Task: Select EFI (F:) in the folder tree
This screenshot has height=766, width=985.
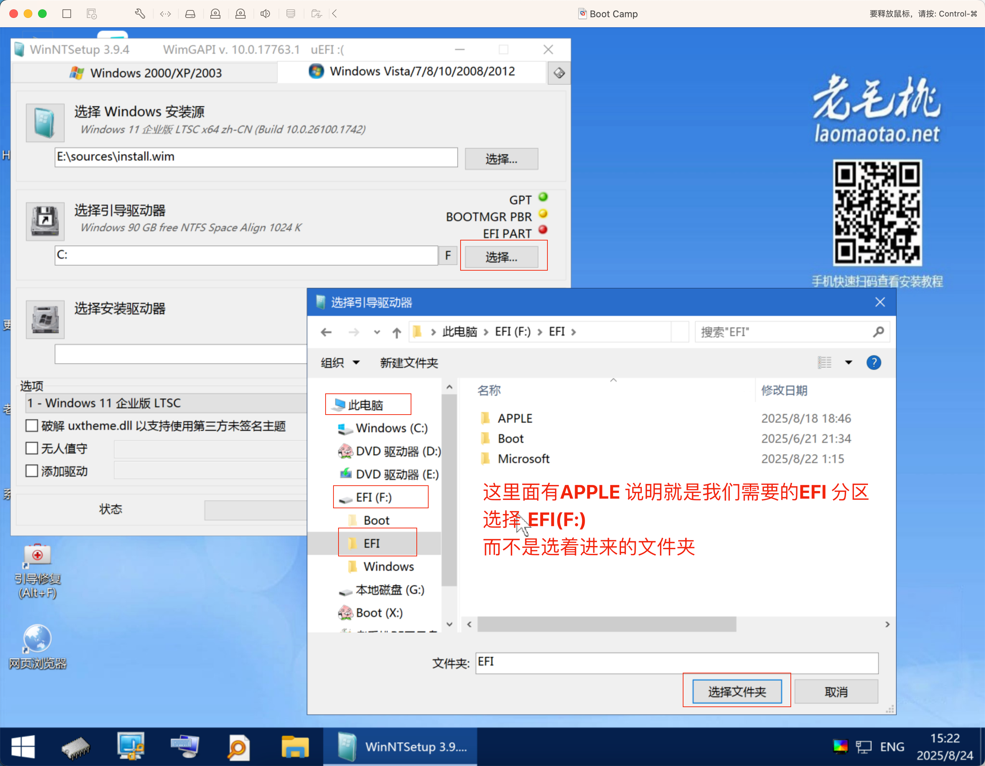Action: point(374,497)
